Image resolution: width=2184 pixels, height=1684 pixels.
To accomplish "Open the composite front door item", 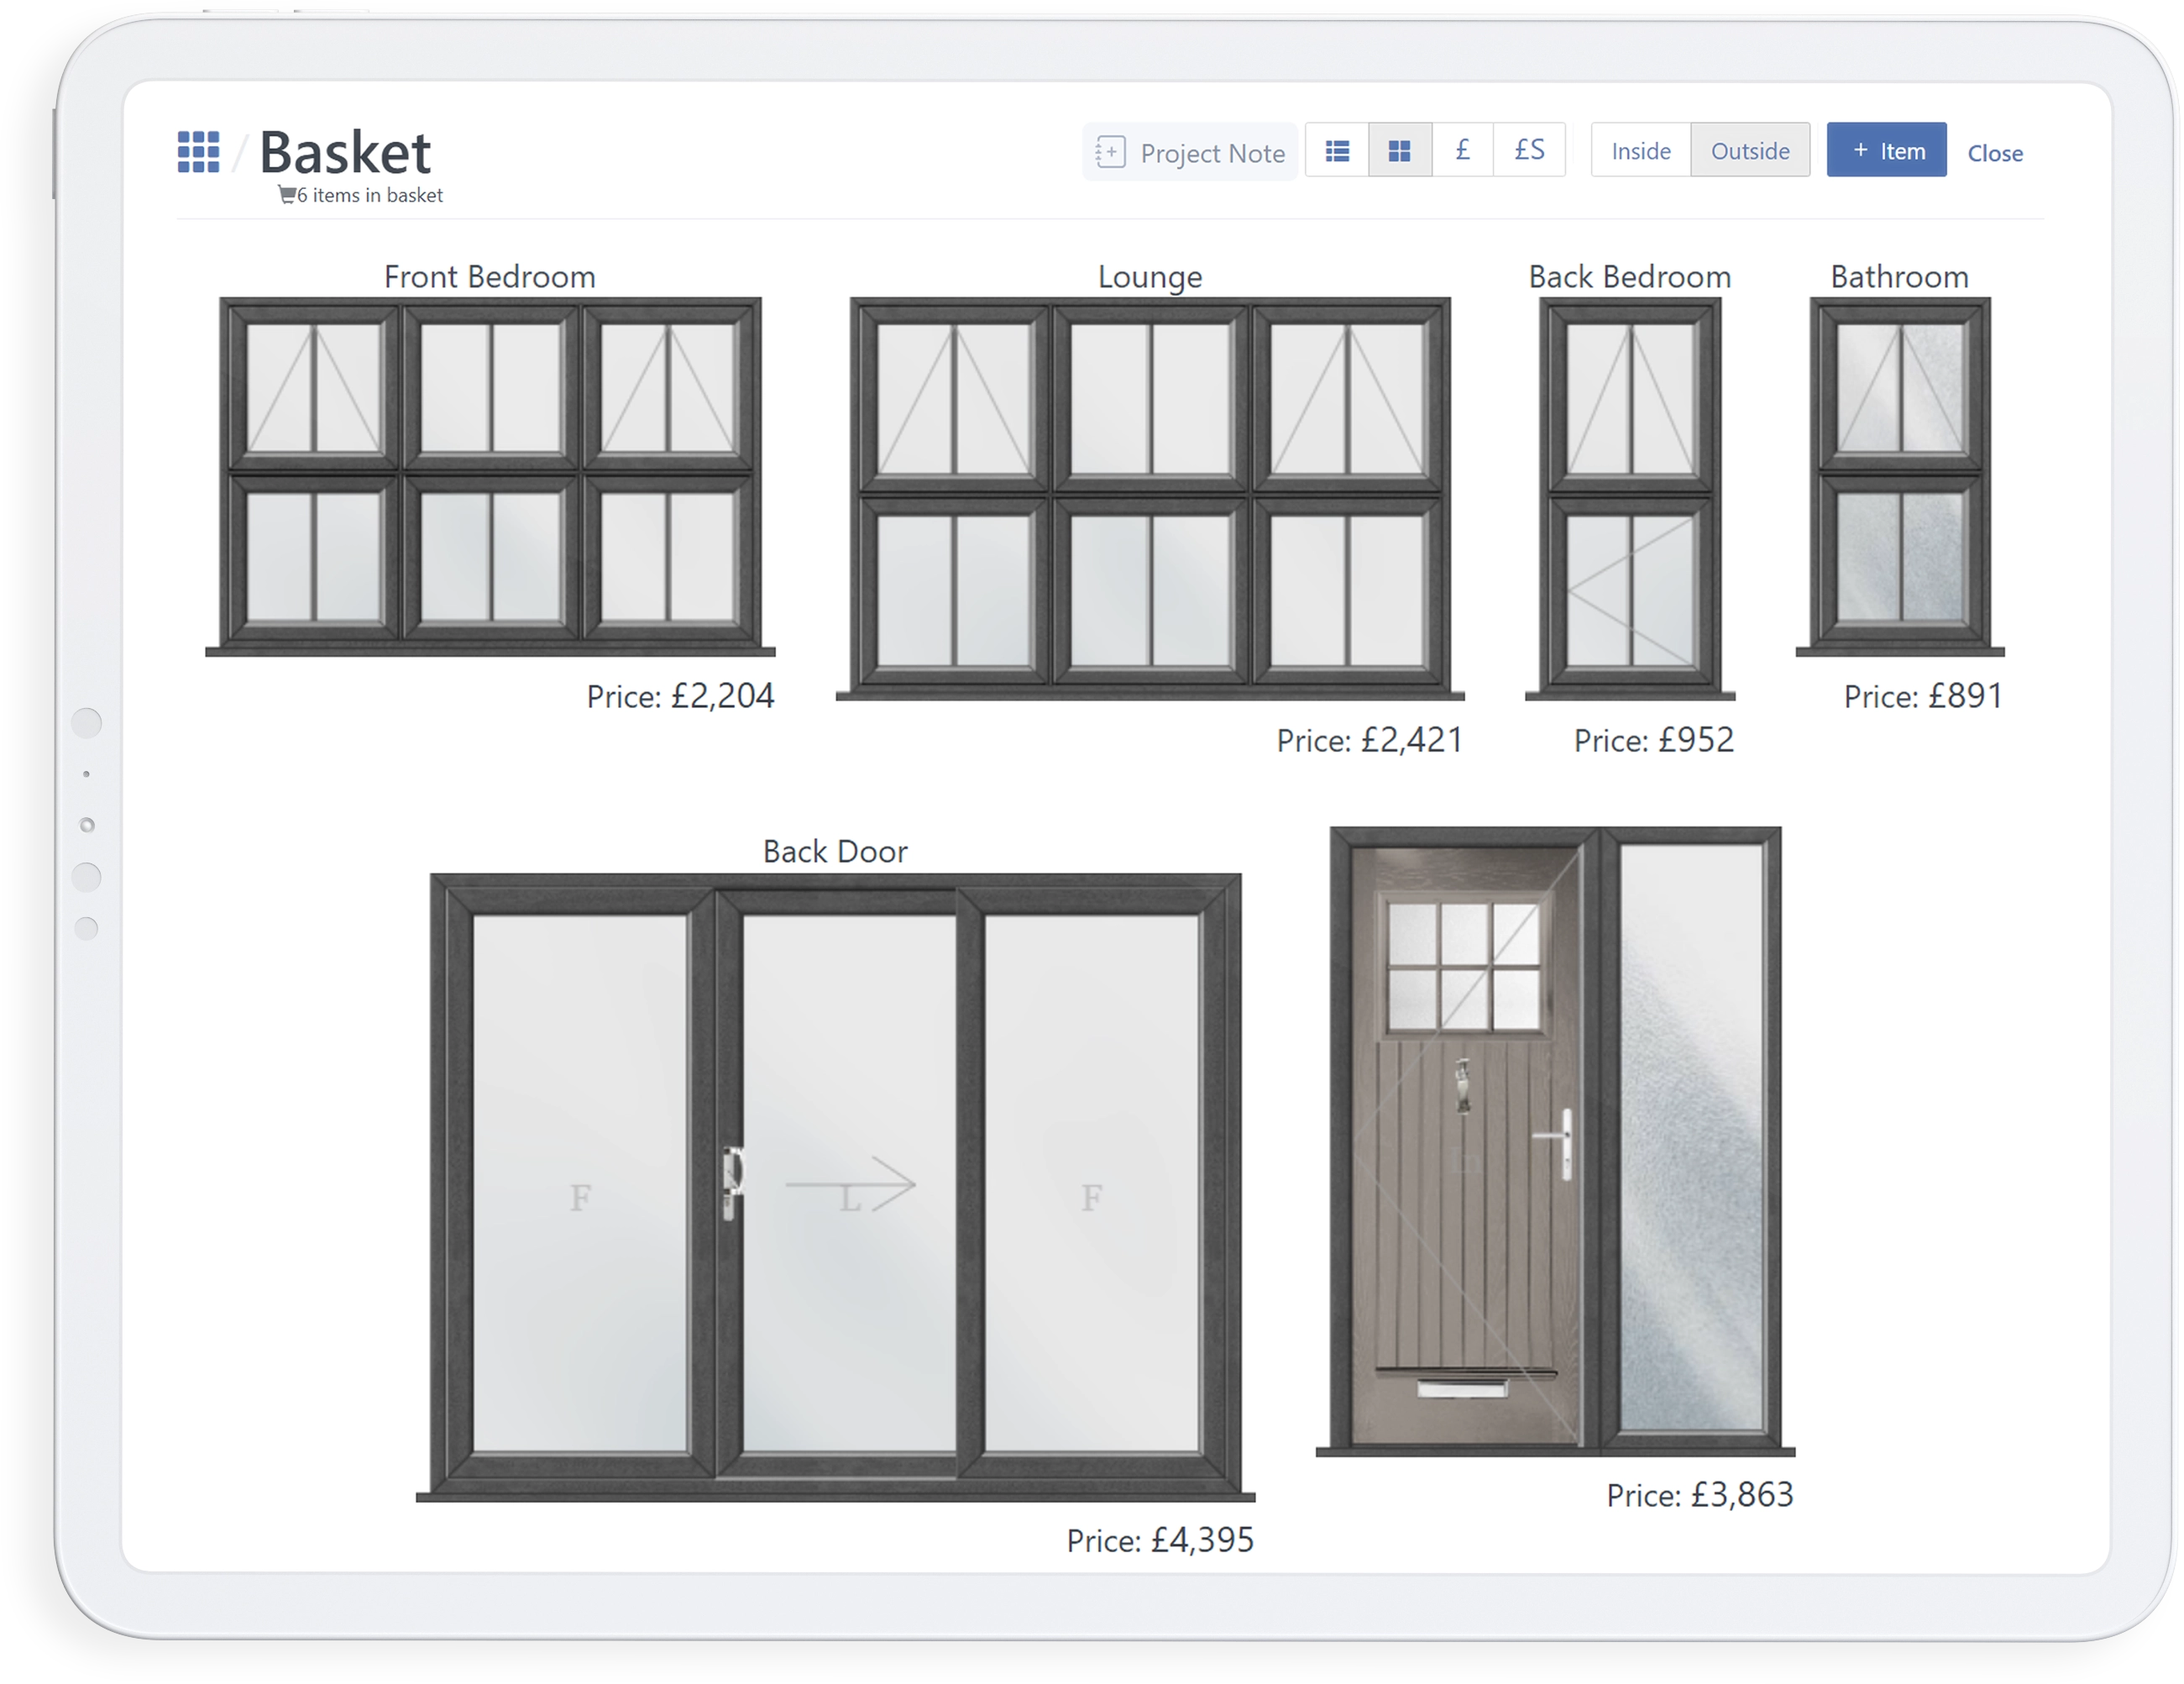I will 1555,1141.
